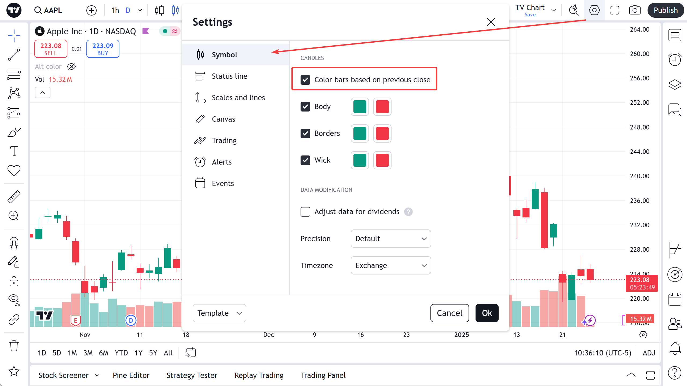Click the Ok button
The width and height of the screenshot is (687, 386).
[487, 313]
